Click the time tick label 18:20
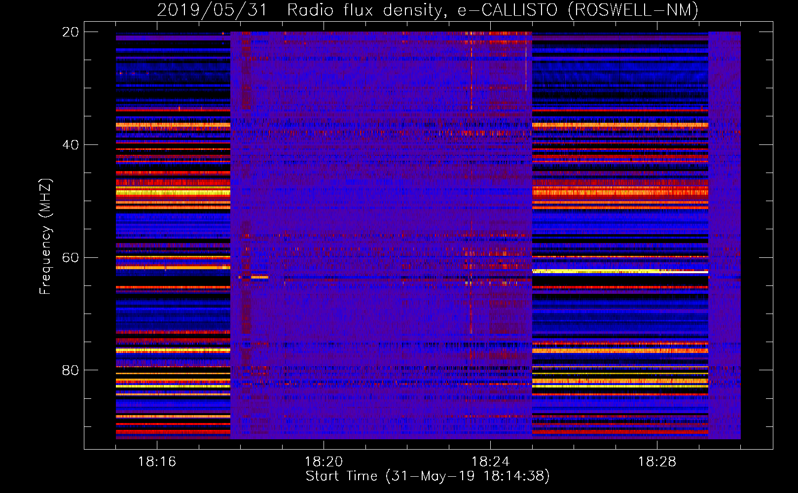Image resolution: width=798 pixels, height=493 pixels. pos(324,462)
